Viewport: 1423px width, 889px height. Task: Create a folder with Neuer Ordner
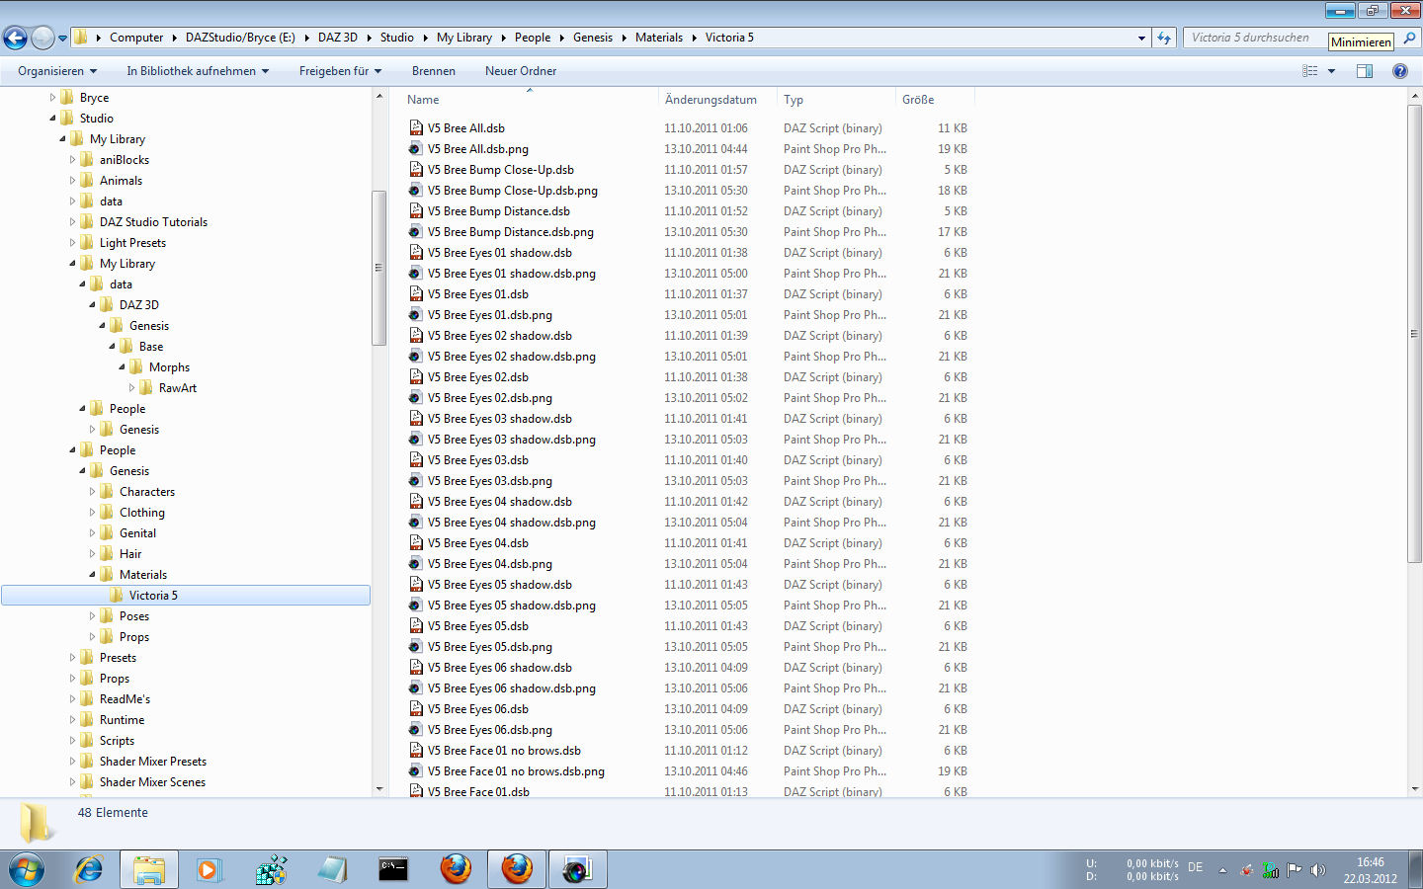[521, 71]
